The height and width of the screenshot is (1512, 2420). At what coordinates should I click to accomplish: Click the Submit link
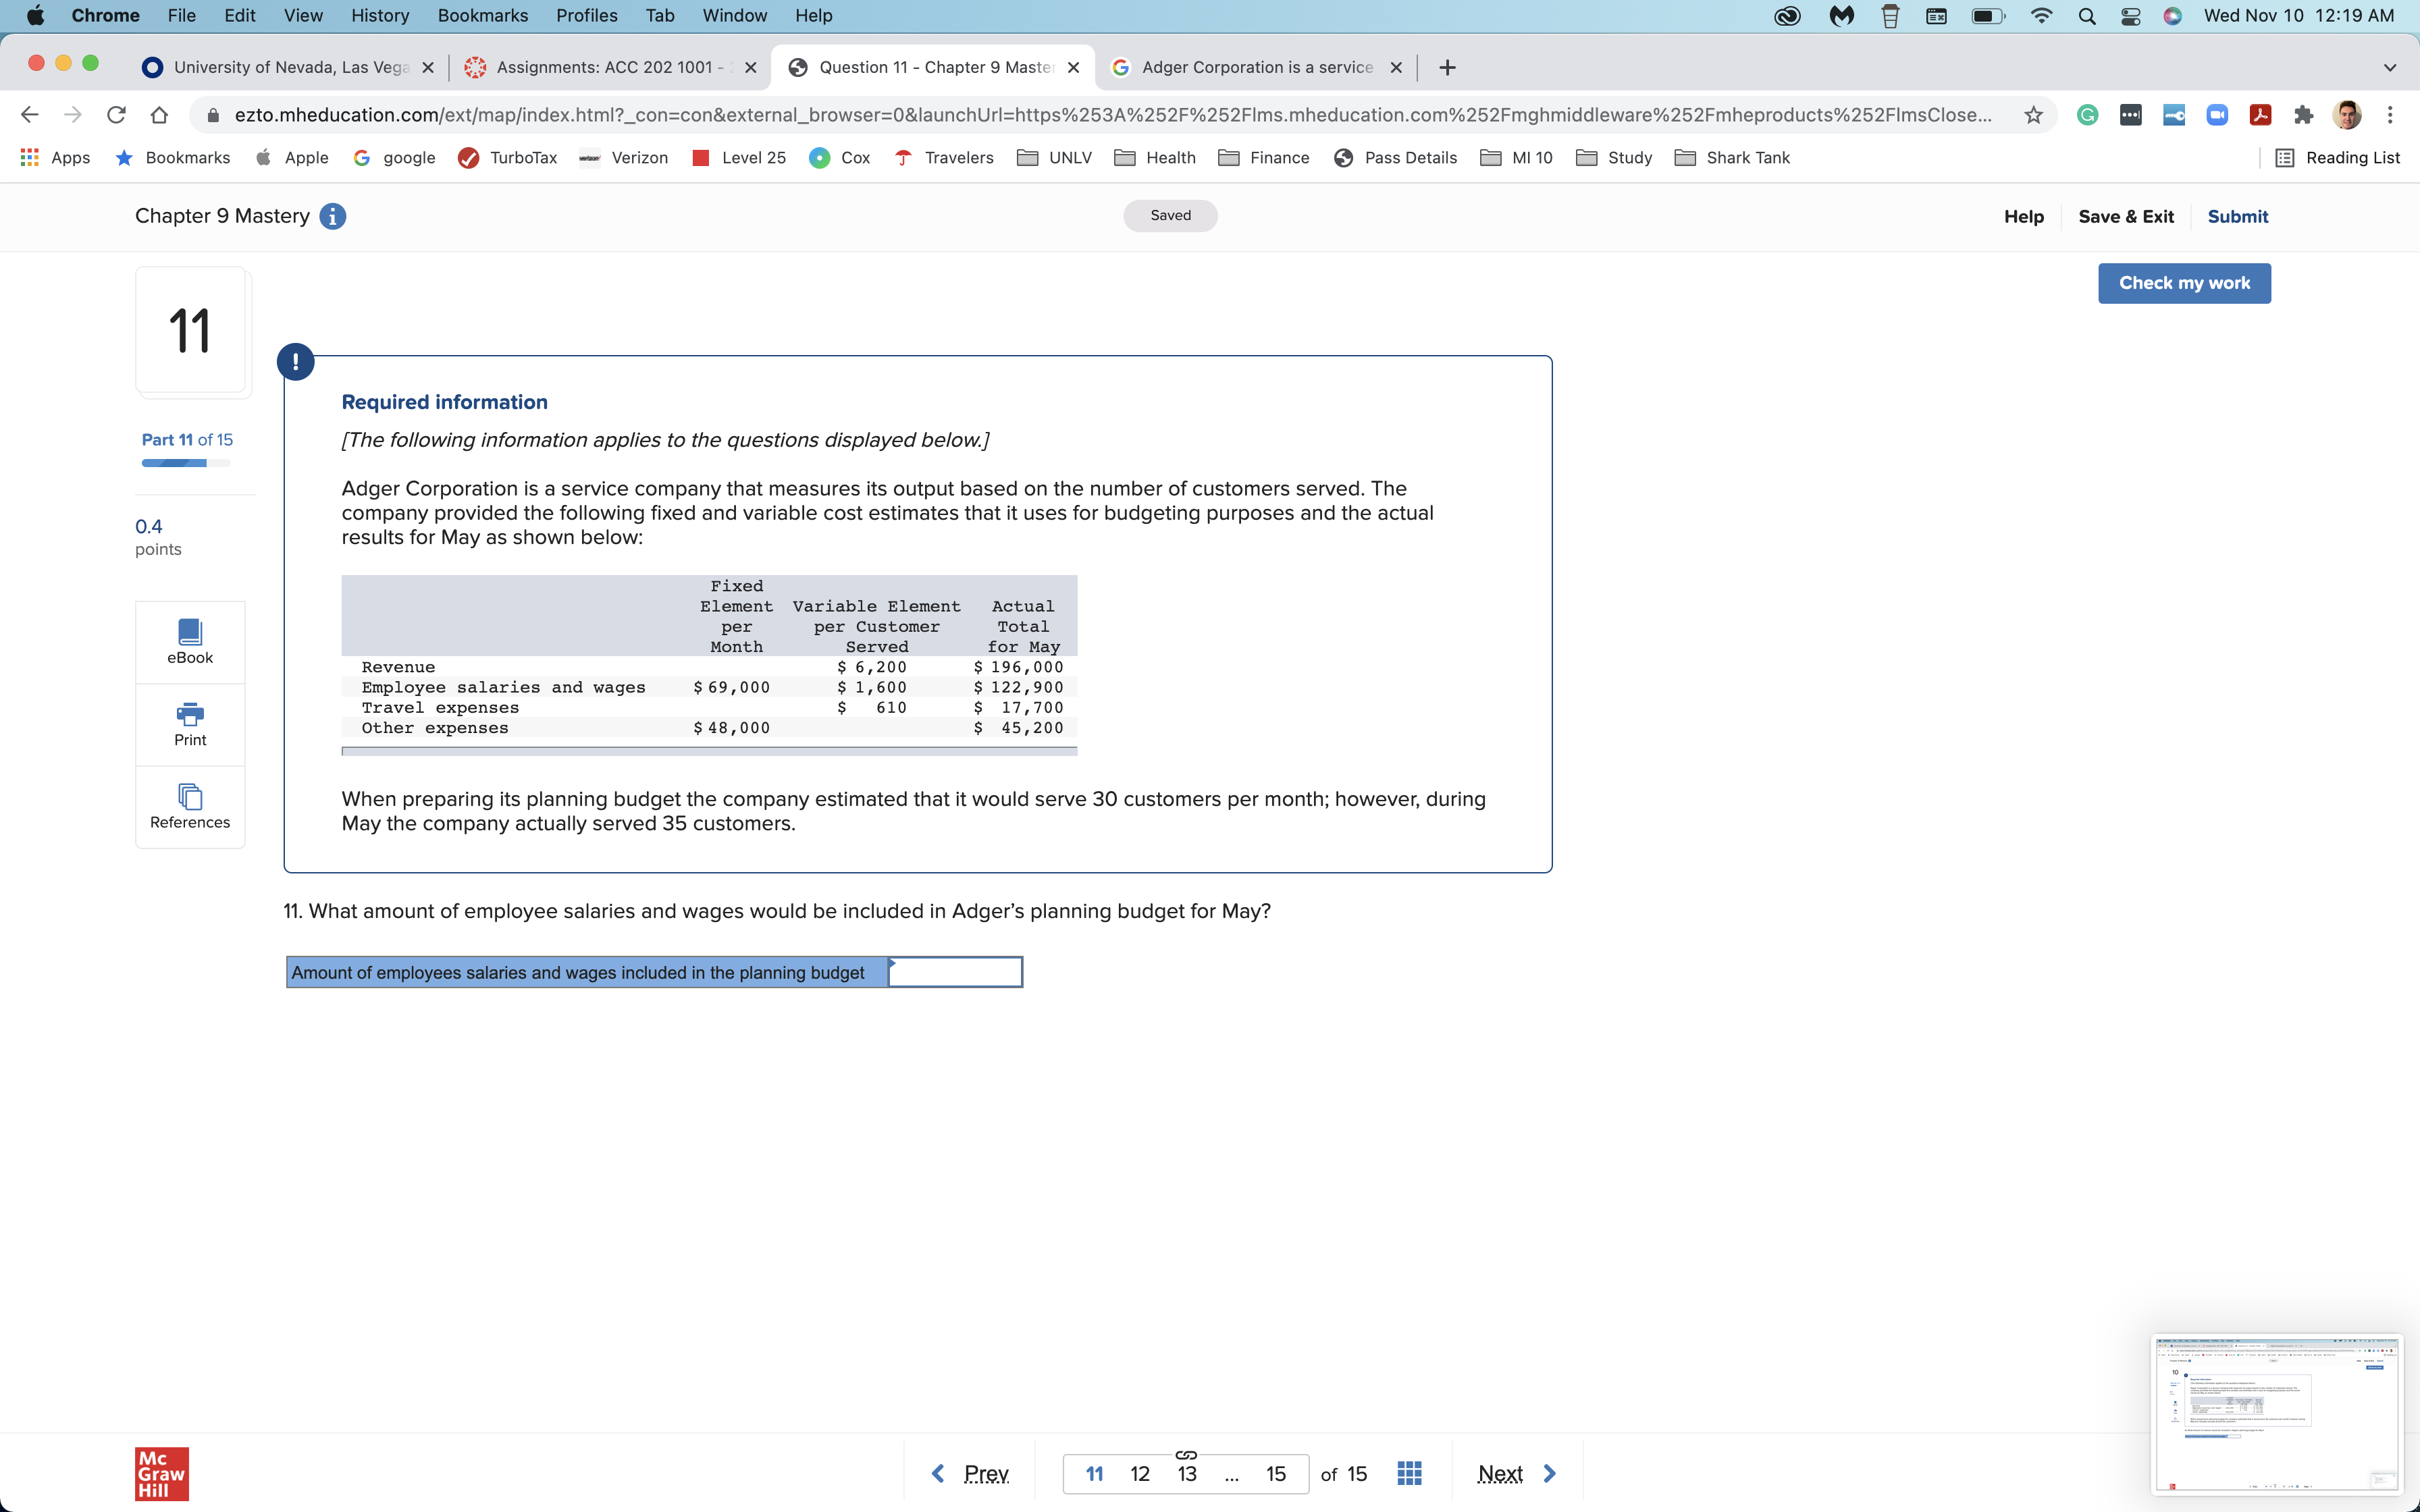click(x=2237, y=217)
